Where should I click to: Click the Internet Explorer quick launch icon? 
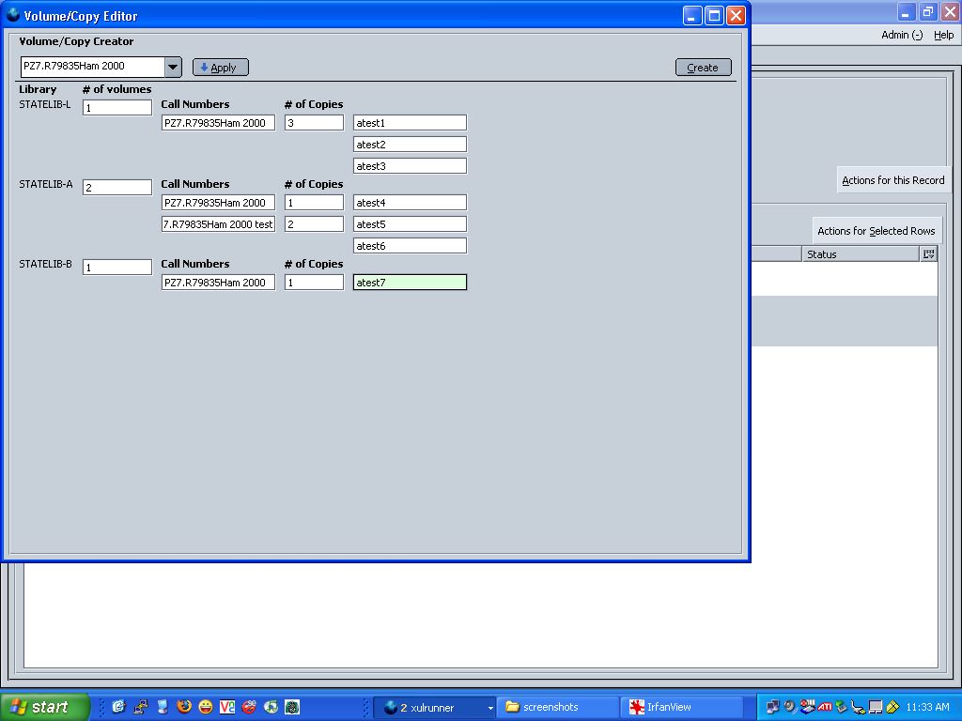(119, 707)
